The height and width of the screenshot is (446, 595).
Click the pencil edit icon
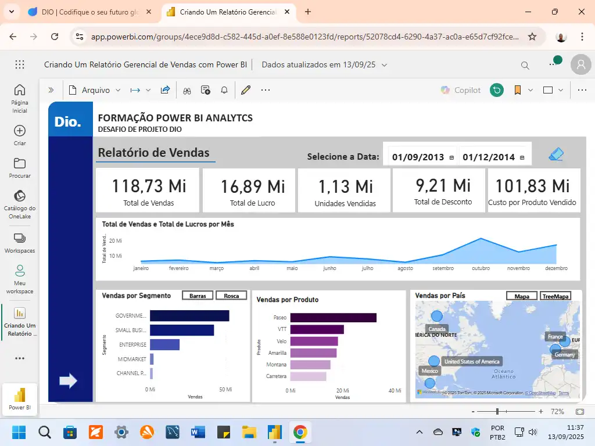(x=246, y=90)
